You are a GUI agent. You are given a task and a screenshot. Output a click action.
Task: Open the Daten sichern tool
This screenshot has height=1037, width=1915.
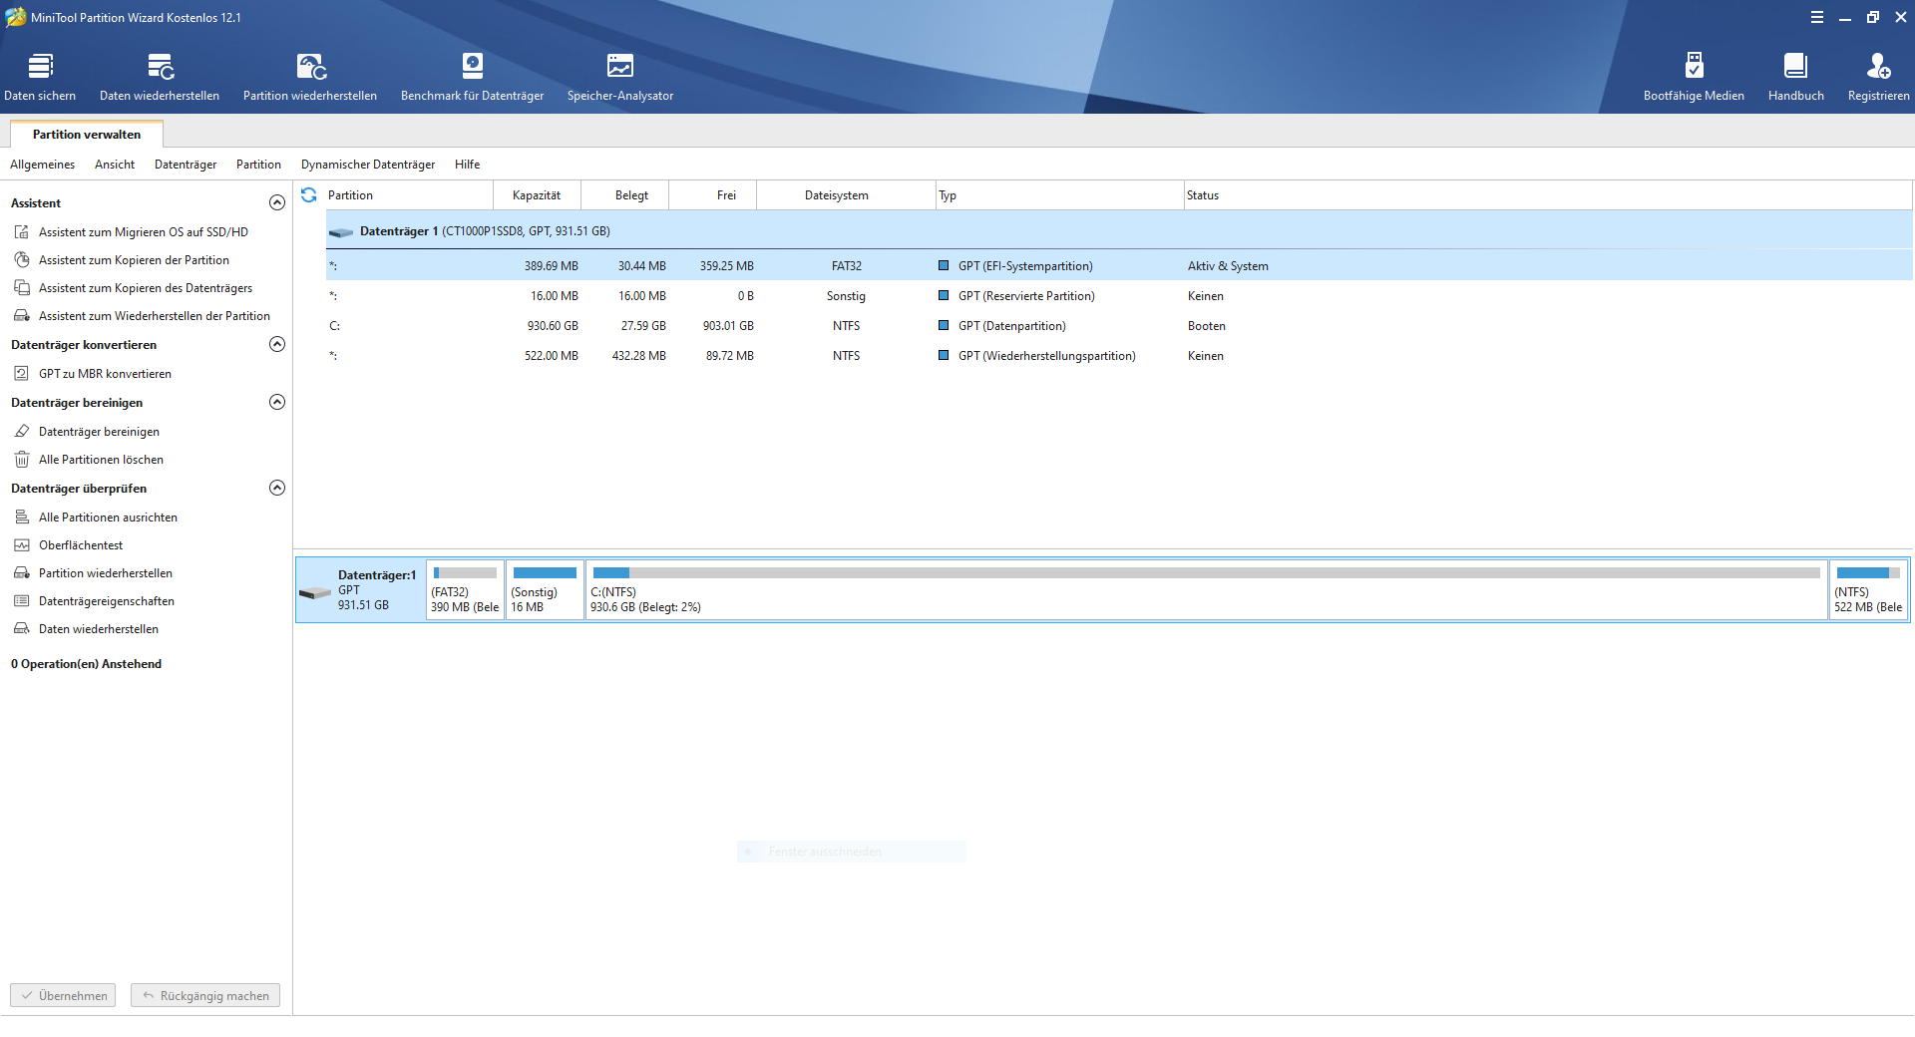click(x=40, y=77)
